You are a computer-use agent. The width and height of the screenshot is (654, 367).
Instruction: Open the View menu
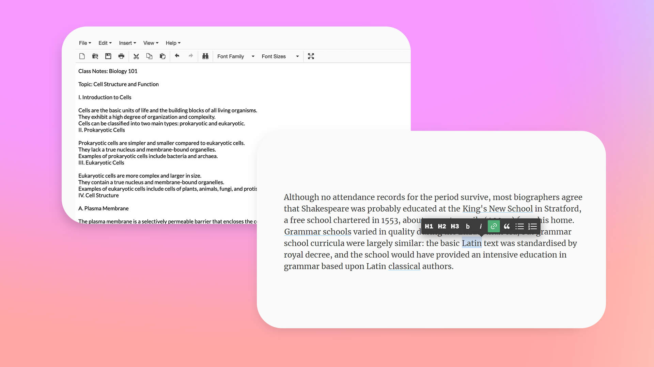[x=151, y=43]
